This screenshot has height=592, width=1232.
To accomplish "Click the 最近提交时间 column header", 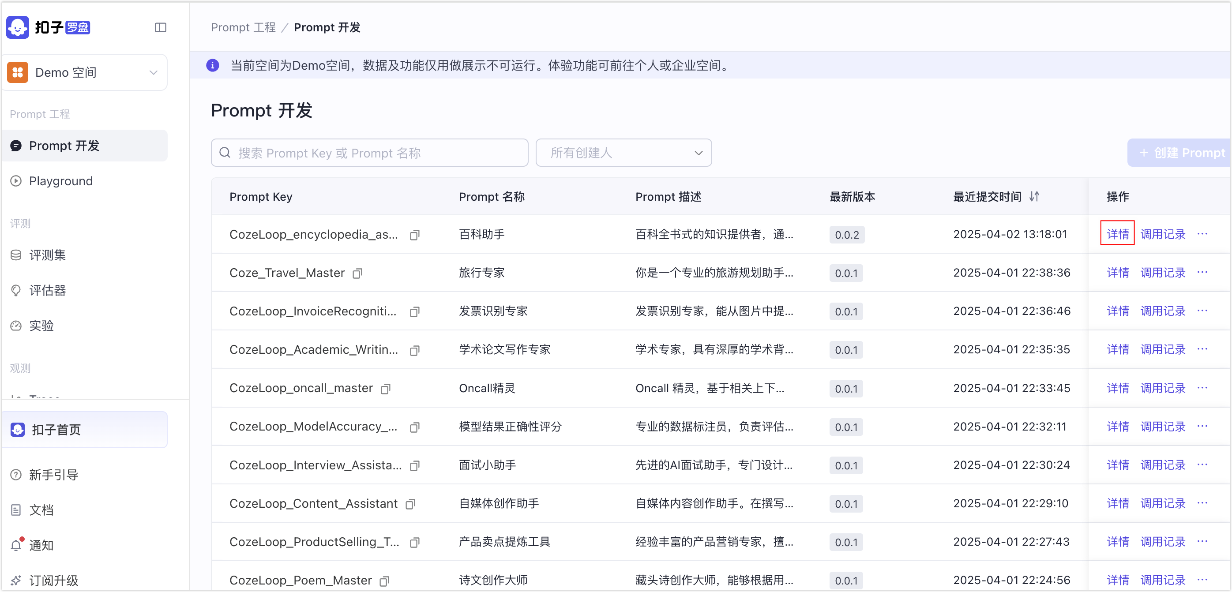I will point(987,197).
